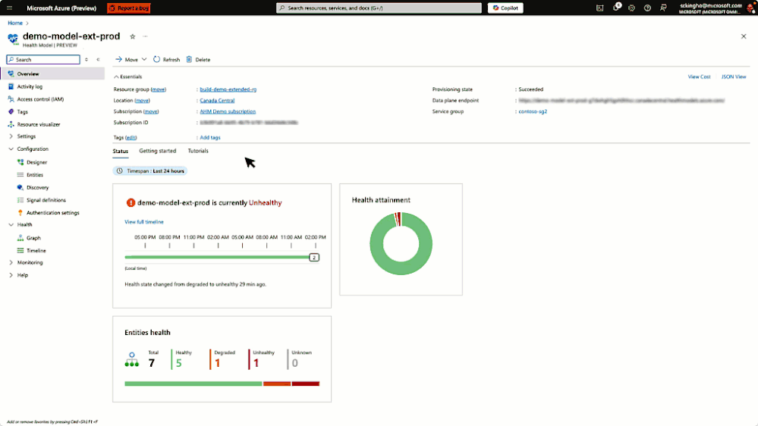Expand the Move dropdown arrow
This screenshot has height=426, width=758.
coord(144,59)
